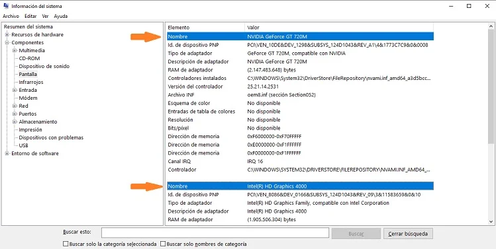Viewport: 496px width, 249px height.
Task: Select CD-ROM in the tree
Action: 29,58
